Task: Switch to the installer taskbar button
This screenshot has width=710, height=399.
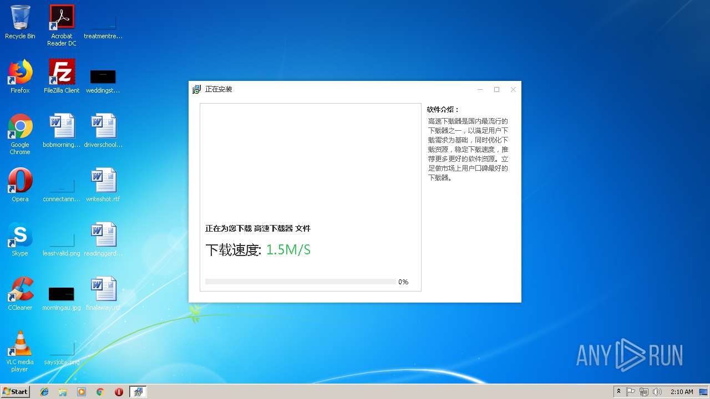Action: [x=138, y=392]
